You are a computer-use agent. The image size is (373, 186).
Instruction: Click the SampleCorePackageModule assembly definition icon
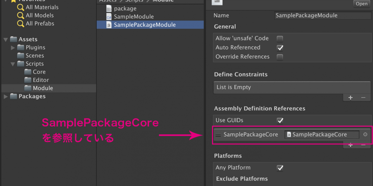tap(109, 25)
